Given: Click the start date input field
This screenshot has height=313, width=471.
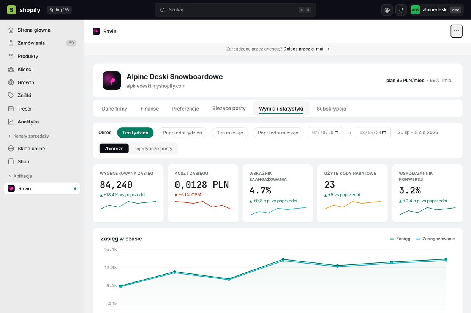Looking at the screenshot, I should [x=326, y=133].
